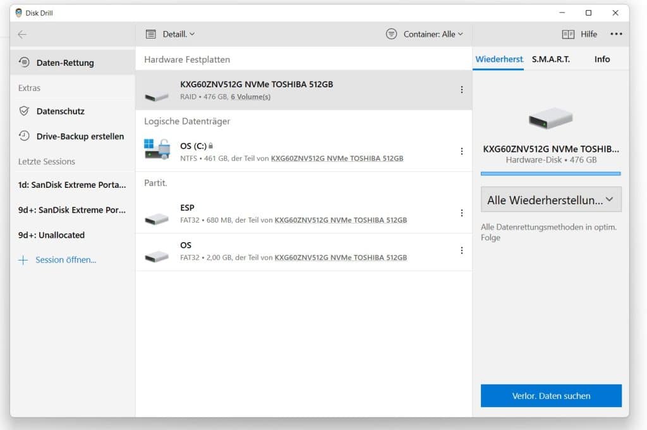Screen dimensions: 647x430
Task: Click the Partit. section header
Action: click(155, 183)
